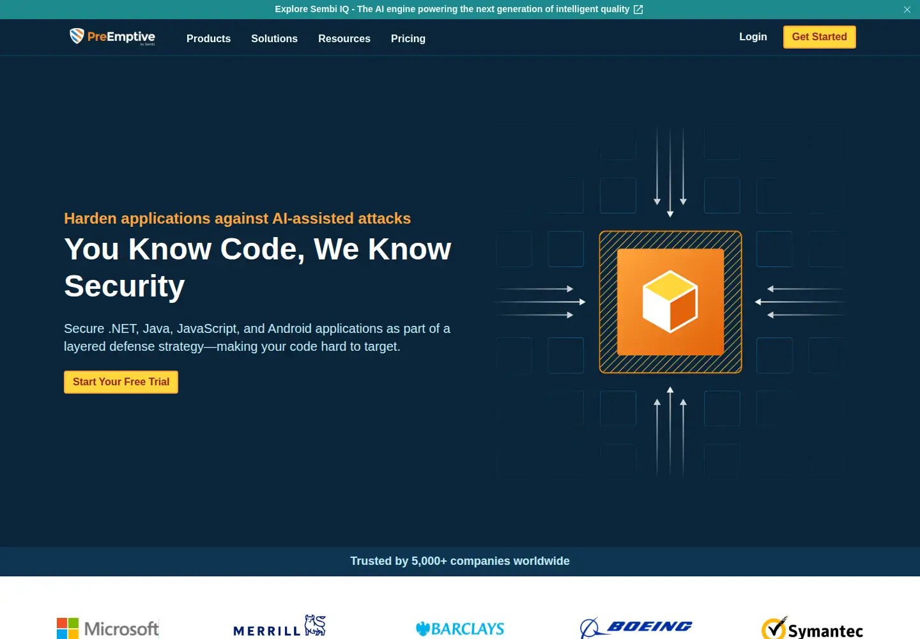Dismiss the Sembi IQ announcement banner
Viewport: 920px width, 639px height.
tap(907, 10)
